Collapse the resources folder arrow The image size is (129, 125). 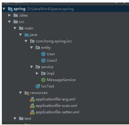pyautogui.click(x=21, y=93)
